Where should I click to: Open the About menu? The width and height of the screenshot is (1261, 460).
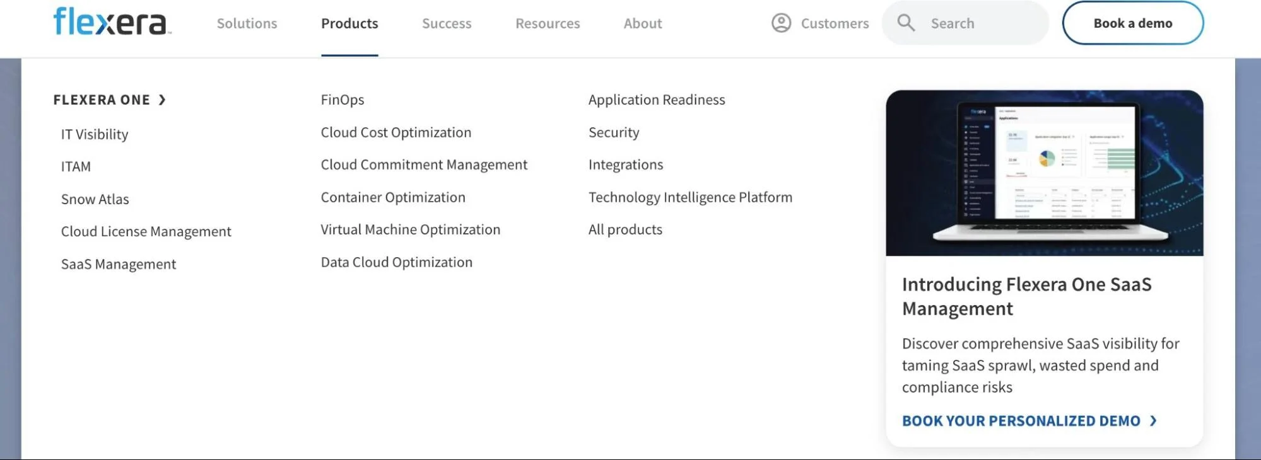643,23
